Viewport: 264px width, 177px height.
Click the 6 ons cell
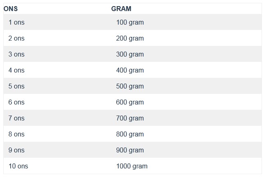[x=16, y=102]
